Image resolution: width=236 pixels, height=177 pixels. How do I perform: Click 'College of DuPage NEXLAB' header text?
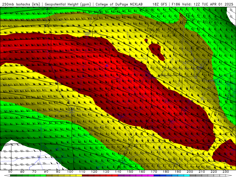pyautogui.click(x=119, y=4)
